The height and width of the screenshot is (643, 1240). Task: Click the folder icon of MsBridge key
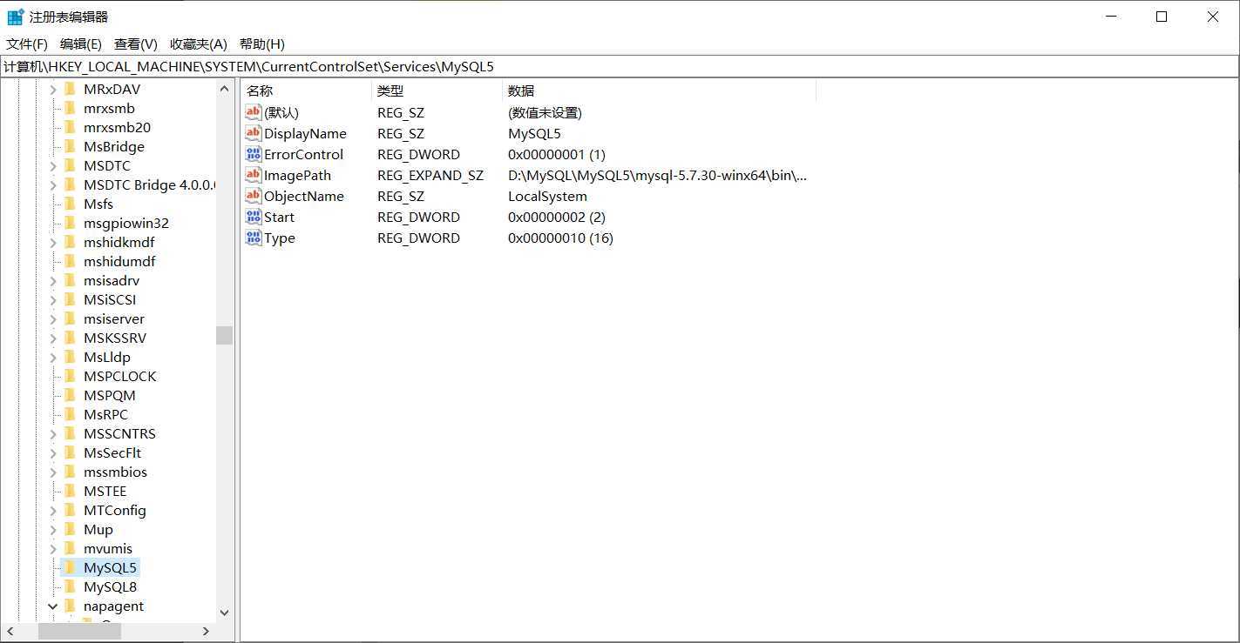pyautogui.click(x=71, y=146)
